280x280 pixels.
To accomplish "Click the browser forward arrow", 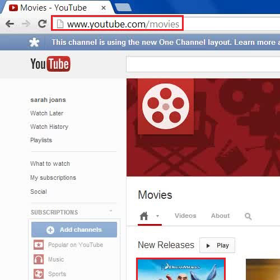I will pos(26,24).
